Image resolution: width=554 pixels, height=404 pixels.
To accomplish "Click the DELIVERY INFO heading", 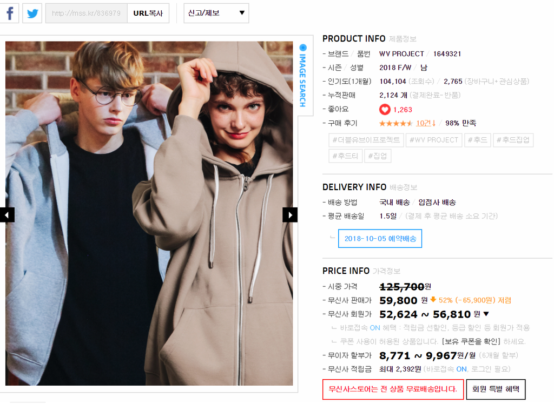I will pyautogui.click(x=354, y=187).
